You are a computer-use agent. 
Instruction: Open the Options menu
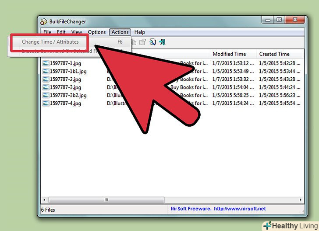coord(97,32)
